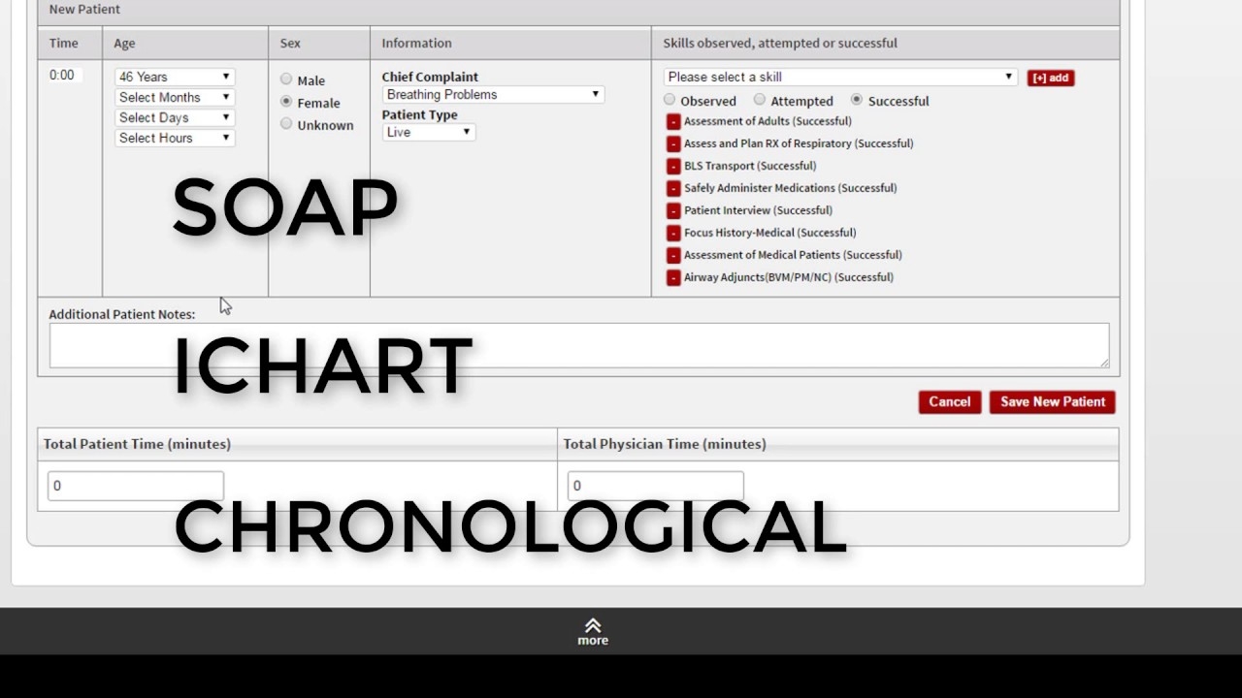Click the Save New Patient button
Image resolution: width=1242 pixels, height=698 pixels.
pyautogui.click(x=1052, y=401)
